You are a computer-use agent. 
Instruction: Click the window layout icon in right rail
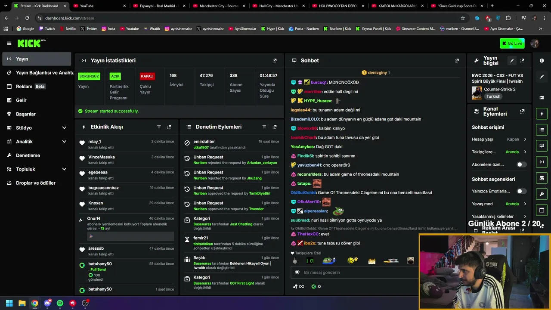542,210
